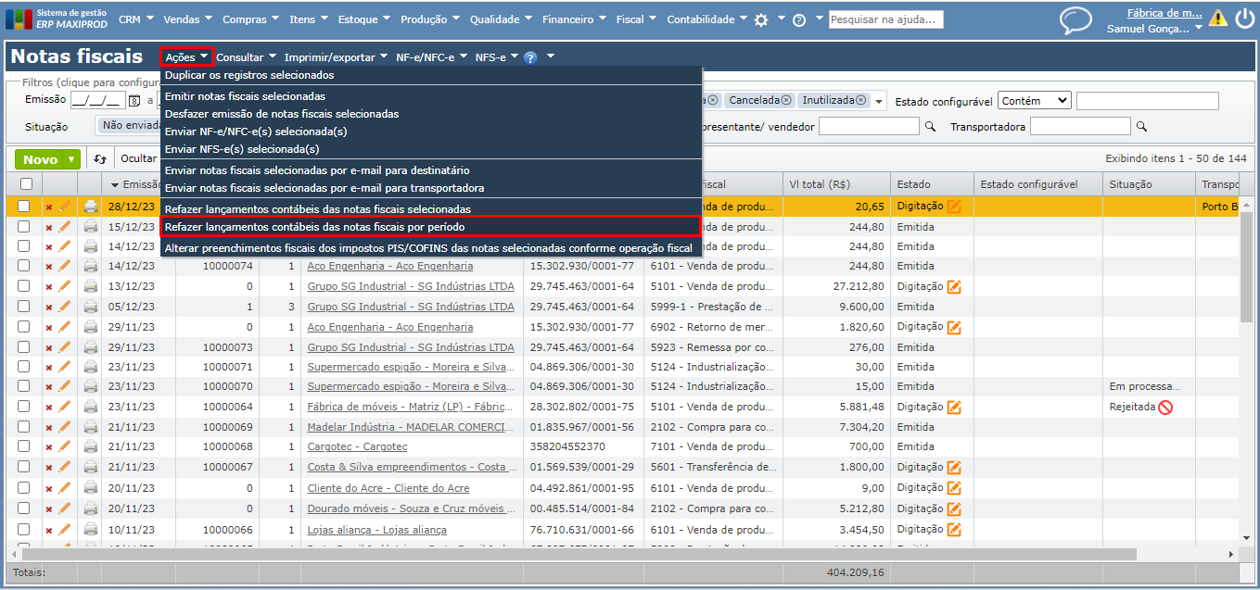The height and width of the screenshot is (590, 1260).
Task: Expand the Imprimir/exportar menu
Action: (x=336, y=57)
